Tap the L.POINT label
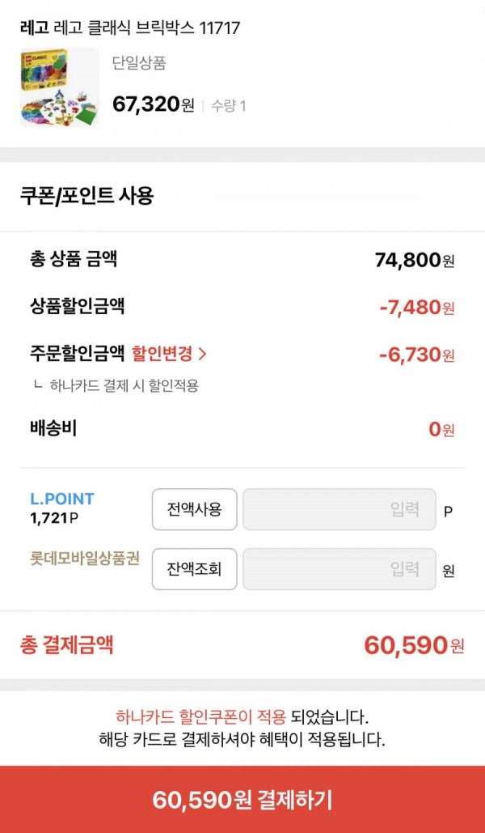Screen dimensions: 485x833 [x=62, y=499]
